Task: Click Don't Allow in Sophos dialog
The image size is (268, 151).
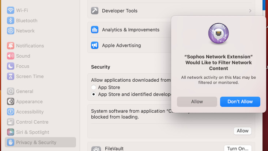Action: tap(240, 102)
